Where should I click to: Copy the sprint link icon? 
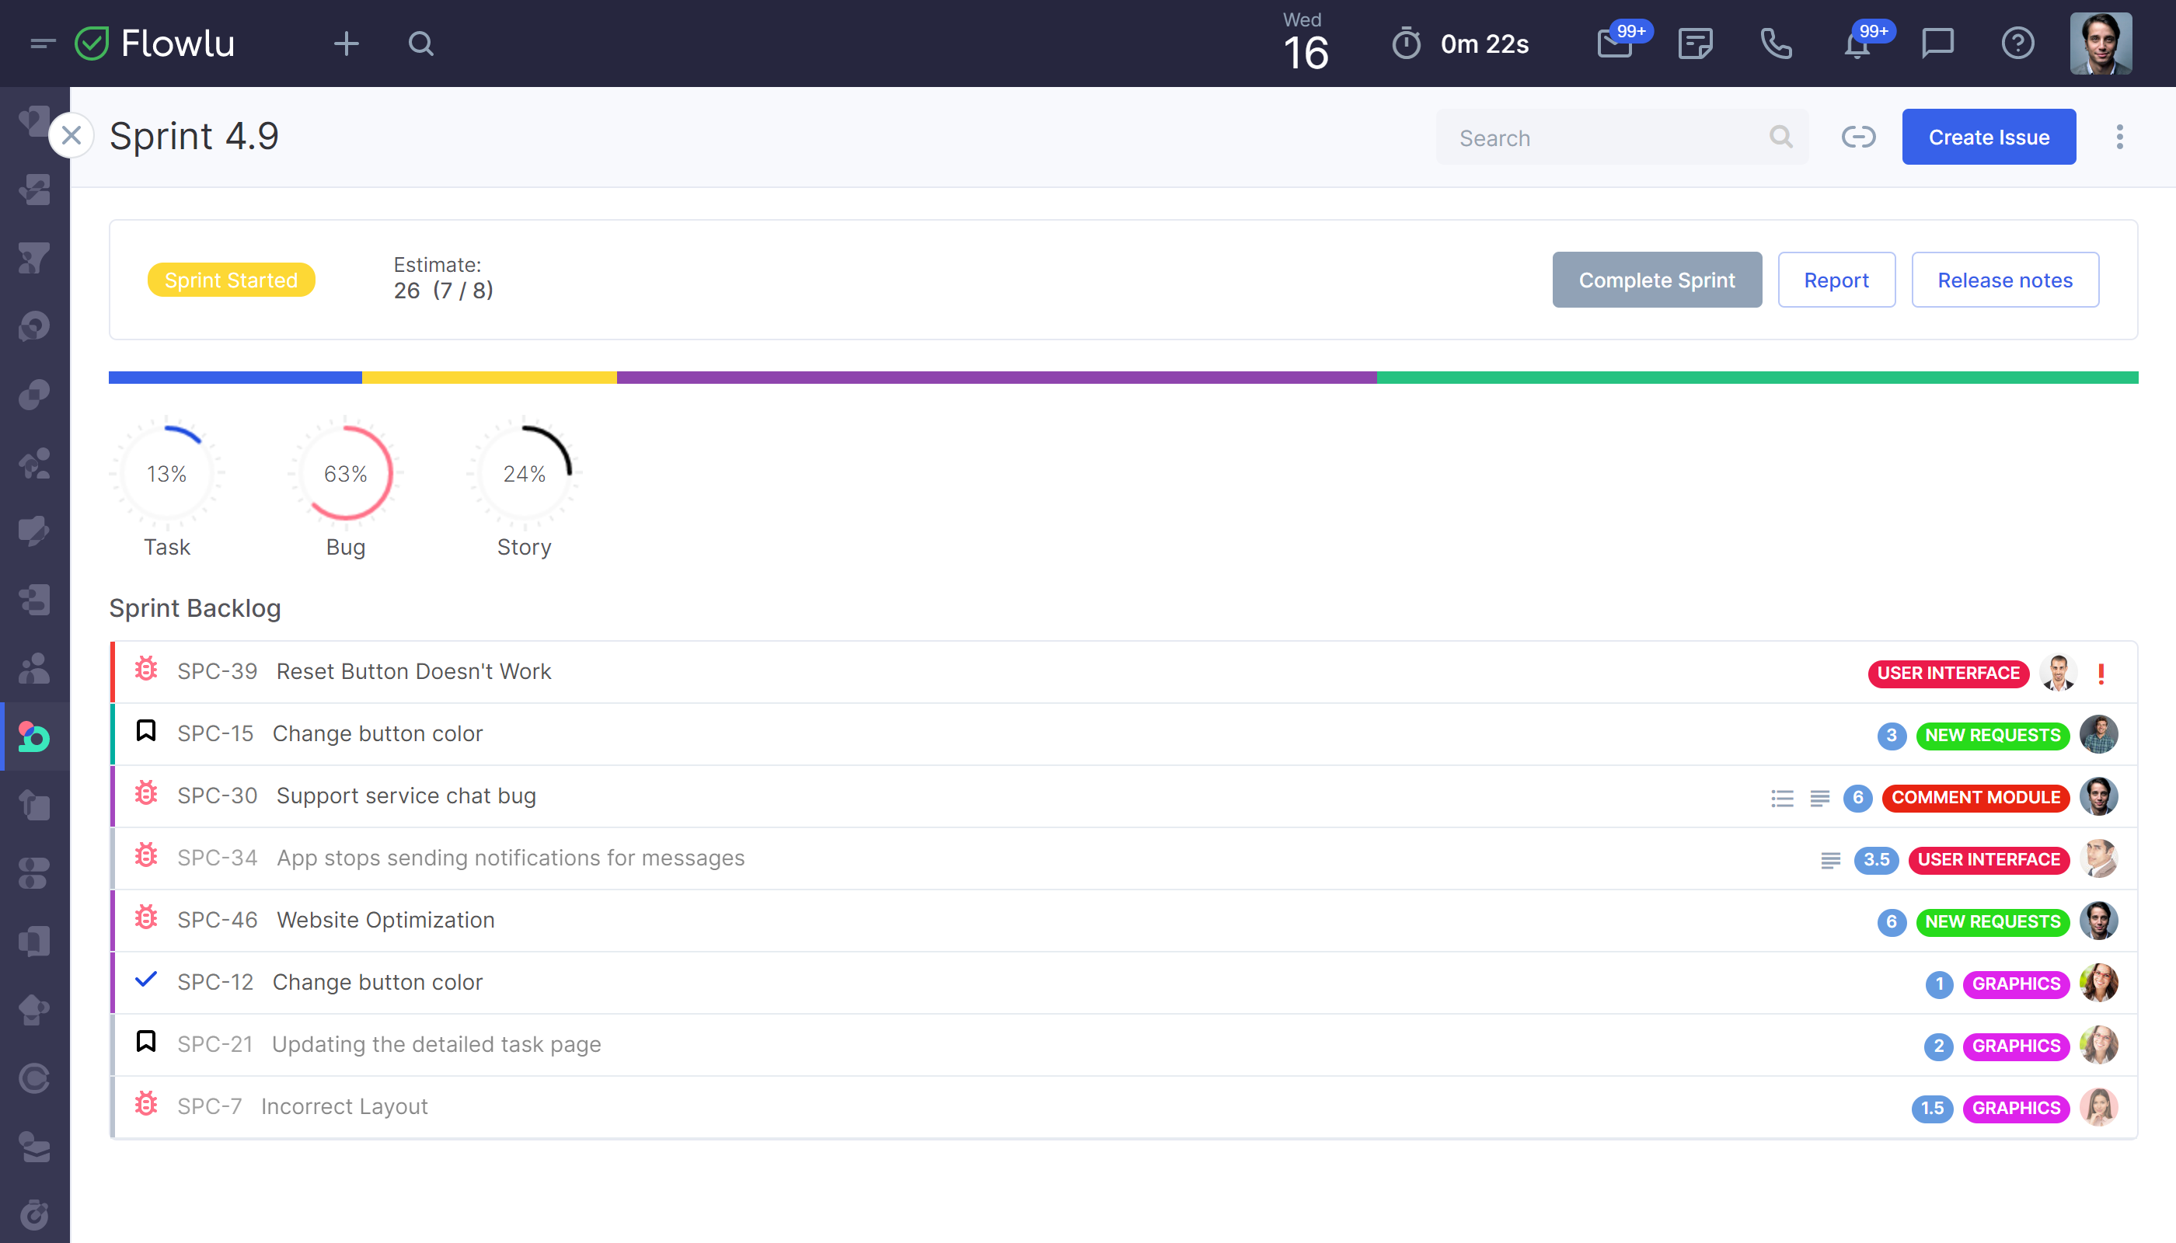coord(1858,137)
